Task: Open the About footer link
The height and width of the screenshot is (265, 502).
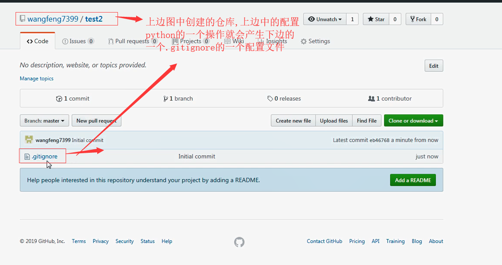Action: pyautogui.click(x=436, y=241)
